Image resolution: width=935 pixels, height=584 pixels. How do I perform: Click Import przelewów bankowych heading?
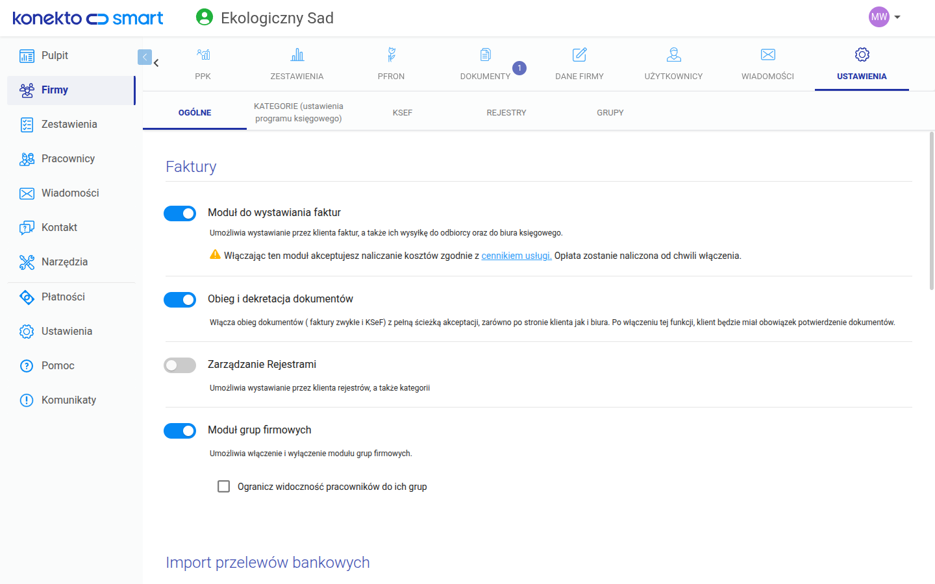tap(268, 563)
